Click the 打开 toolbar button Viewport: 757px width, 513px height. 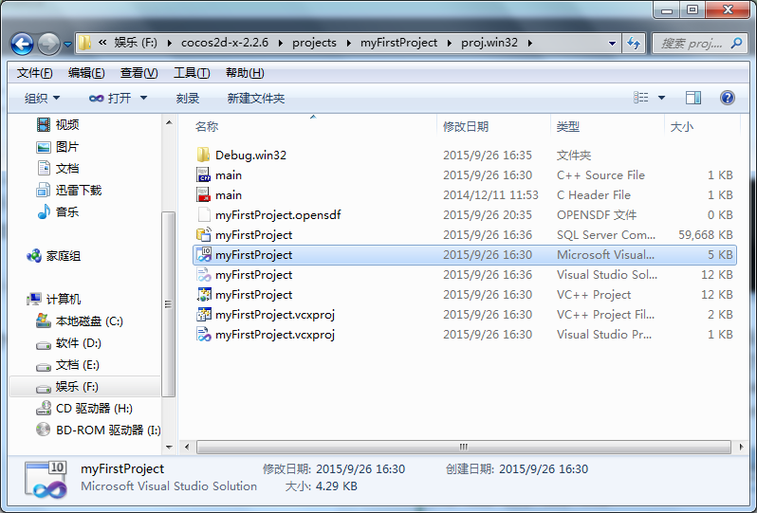[x=110, y=98]
